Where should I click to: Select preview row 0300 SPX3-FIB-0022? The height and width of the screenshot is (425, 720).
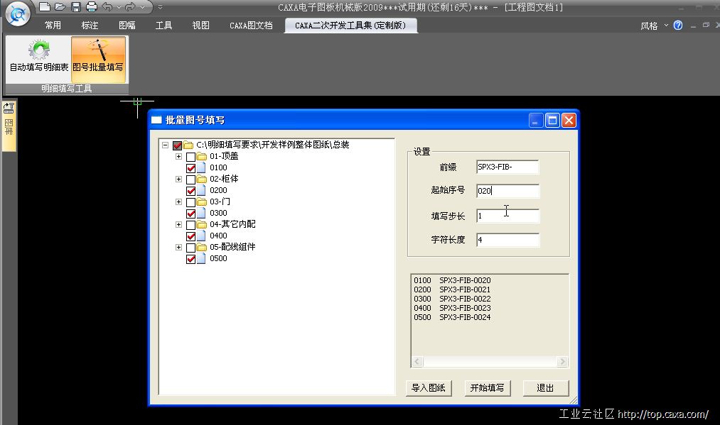click(452, 299)
